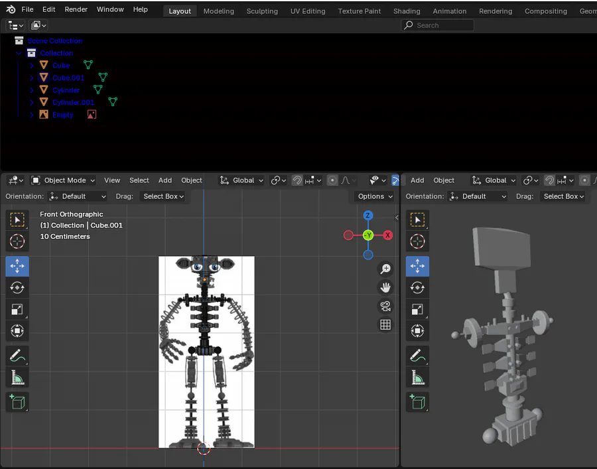Click the Cube.001 mesh object icon

tap(44, 78)
